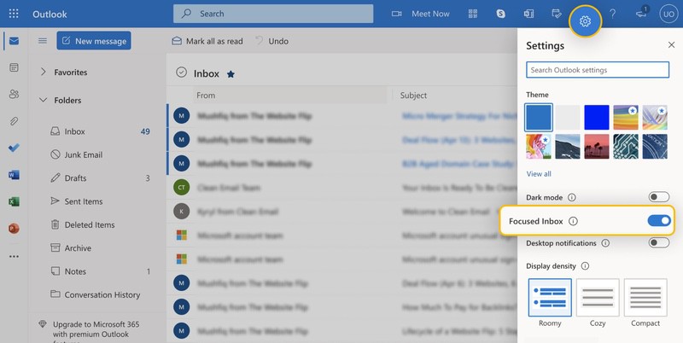Click Upgrade to Microsoft 365 link

(96, 329)
